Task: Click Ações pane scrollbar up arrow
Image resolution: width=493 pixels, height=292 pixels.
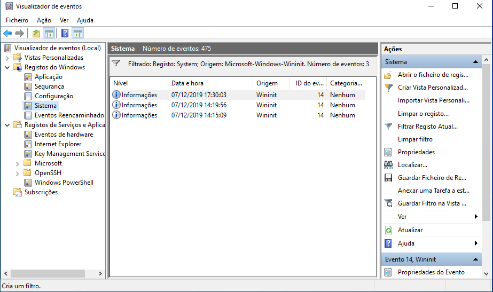Action: (x=487, y=60)
